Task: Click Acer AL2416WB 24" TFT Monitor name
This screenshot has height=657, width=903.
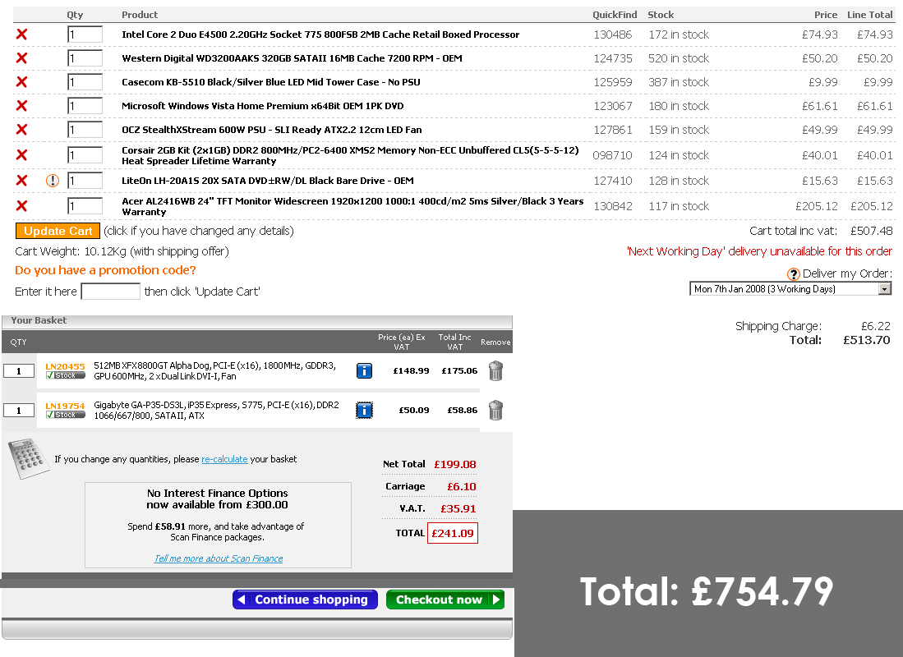Action: (352, 206)
